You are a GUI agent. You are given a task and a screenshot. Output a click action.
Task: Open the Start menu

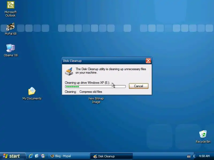click(x=13, y=156)
